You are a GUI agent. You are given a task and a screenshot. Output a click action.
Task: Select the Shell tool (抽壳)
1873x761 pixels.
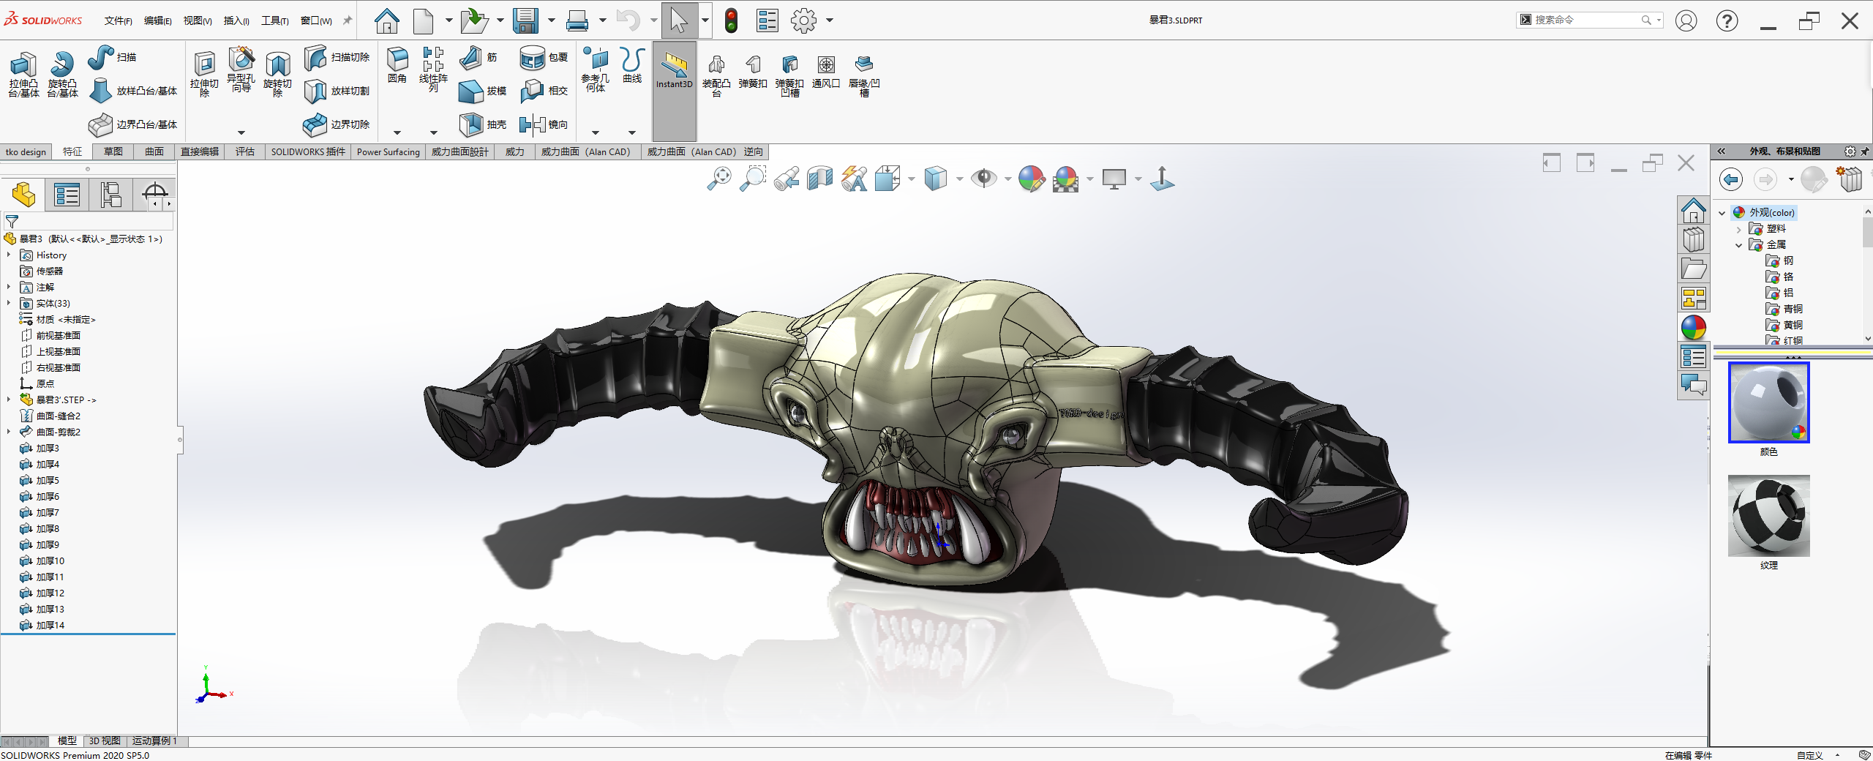[x=483, y=124]
